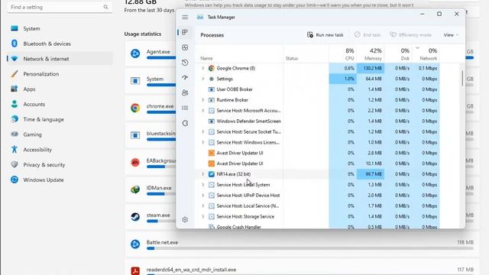Image resolution: width=489 pixels, height=275 pixels.
Task: Open Gaming settings category
Action: 60,134
